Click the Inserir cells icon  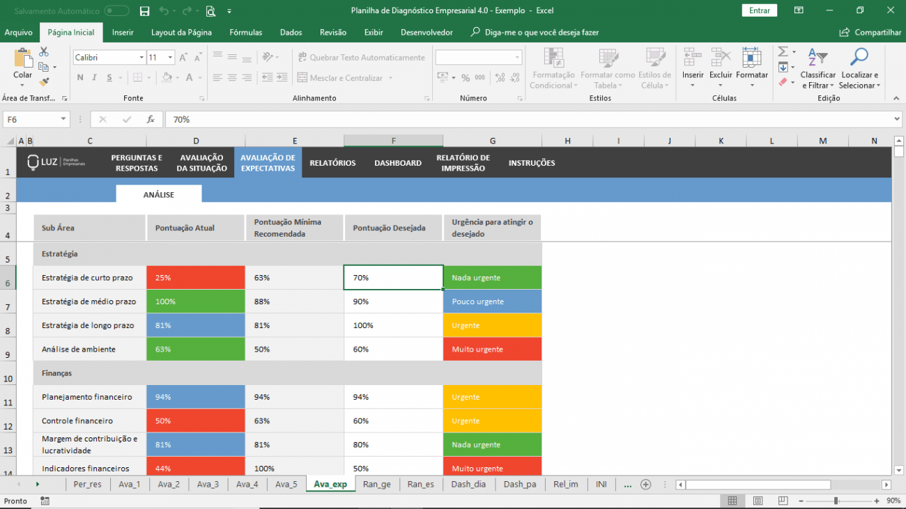click(x=692, y=57)
